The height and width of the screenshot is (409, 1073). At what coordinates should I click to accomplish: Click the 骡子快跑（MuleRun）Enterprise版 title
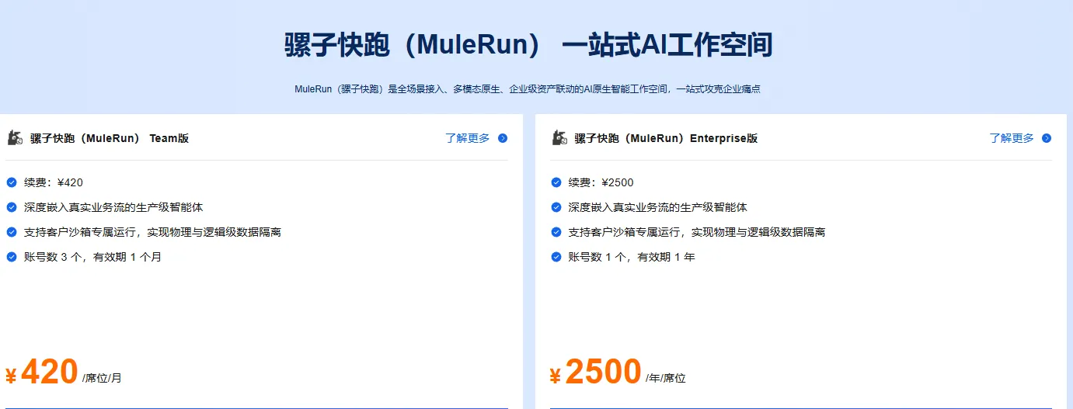(x=666, y=138)
